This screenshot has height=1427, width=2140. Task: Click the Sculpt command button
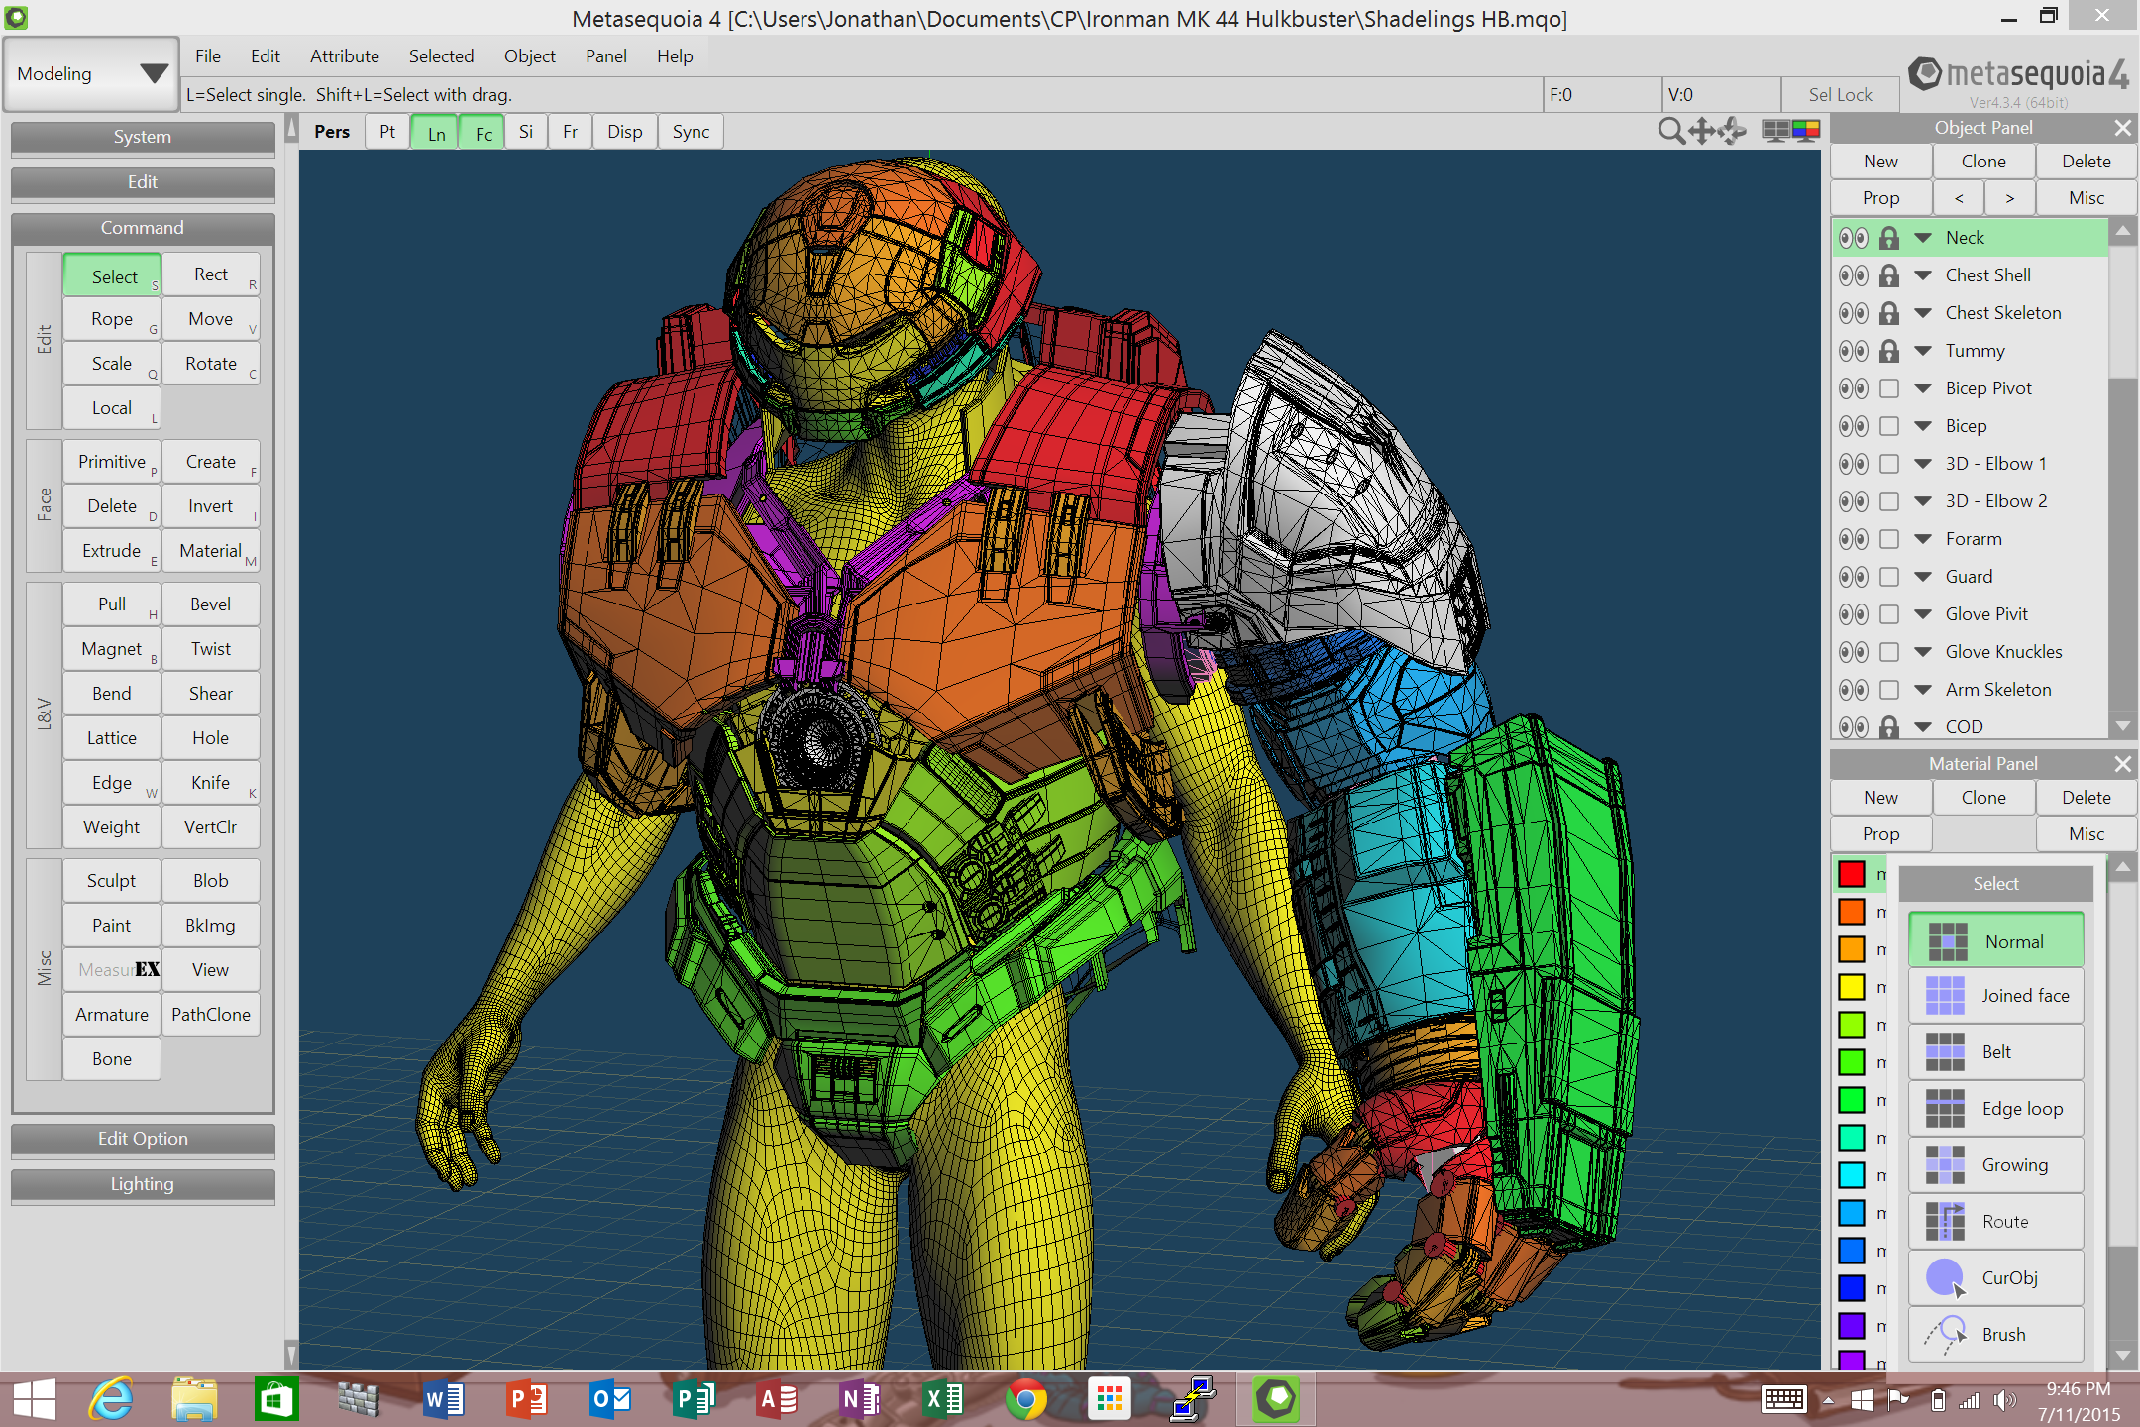click(x=112, y=881)
